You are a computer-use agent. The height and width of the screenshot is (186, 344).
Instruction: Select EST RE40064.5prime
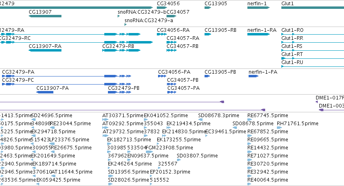click(x=268, y=180)
